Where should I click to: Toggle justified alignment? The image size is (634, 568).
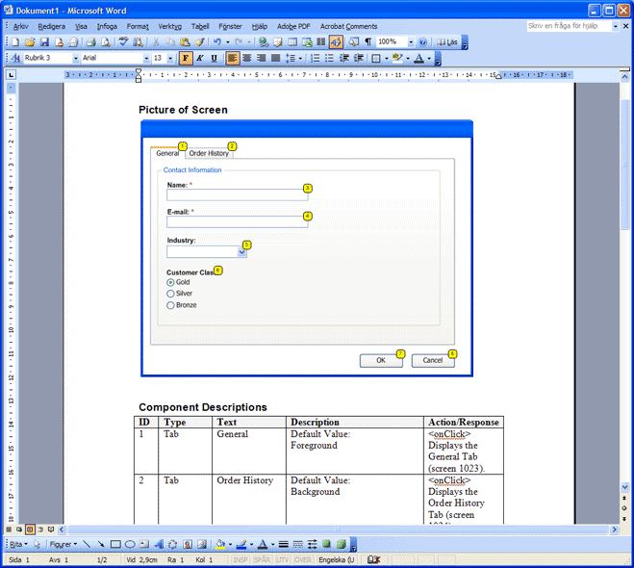pos(276,59)
